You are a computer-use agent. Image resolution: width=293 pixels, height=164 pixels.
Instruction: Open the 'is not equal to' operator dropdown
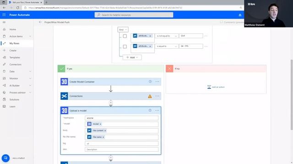pyautogui.click(x=167, y=36)
